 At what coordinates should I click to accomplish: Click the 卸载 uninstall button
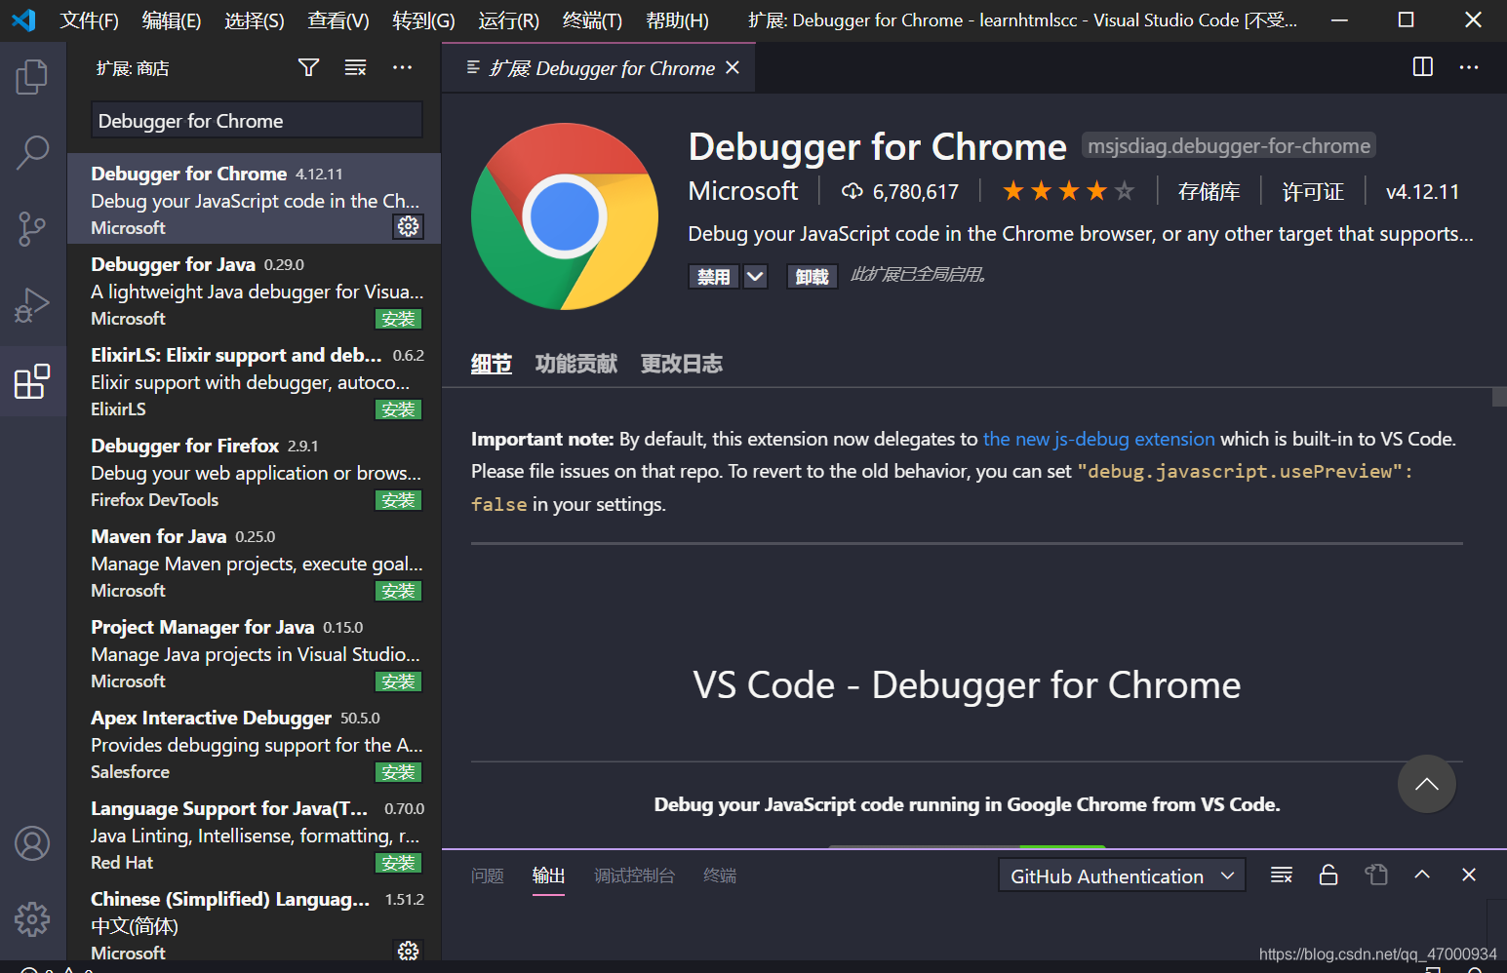(x=812, y=277)
